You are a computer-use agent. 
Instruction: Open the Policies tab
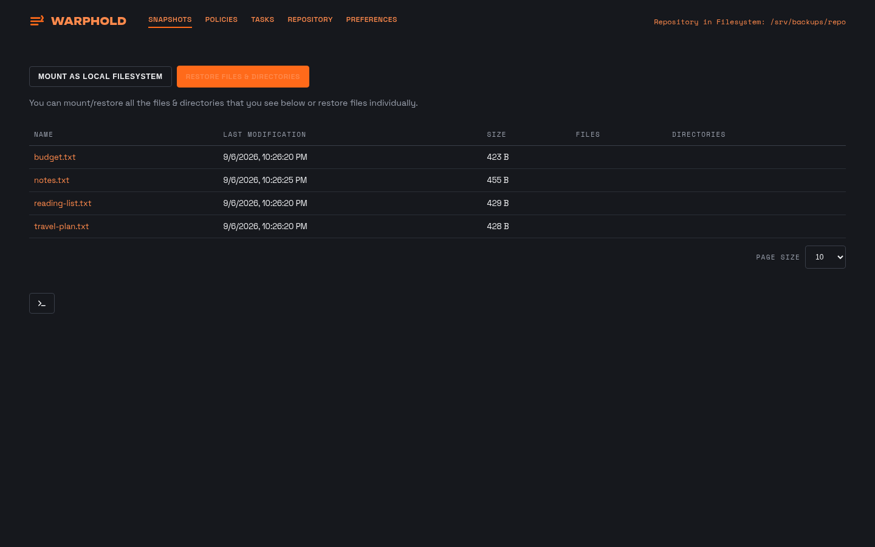[221, 20]
